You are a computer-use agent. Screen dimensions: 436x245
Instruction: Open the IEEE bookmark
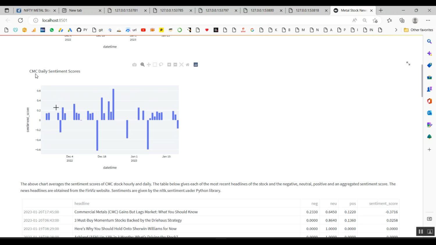point(43,30)
